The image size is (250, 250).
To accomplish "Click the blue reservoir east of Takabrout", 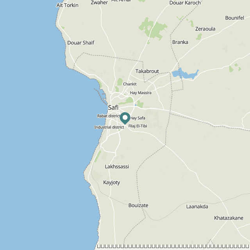I will (185, 74).
